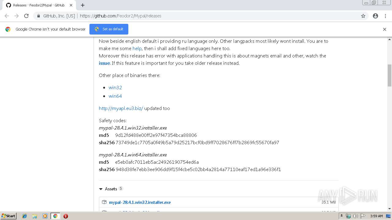Click the win32 md5 hash value
392x220 pixels.
pos(156,135)
